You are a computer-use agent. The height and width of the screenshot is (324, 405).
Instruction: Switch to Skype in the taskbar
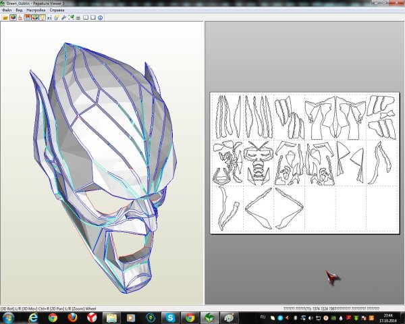pos(170,317)
